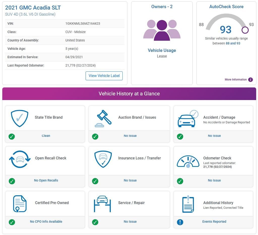Image resolution: width=258 pixels, height=235 pixels.
Task: Click Last Reported Odometer value in details table
Action: point(80,65)
